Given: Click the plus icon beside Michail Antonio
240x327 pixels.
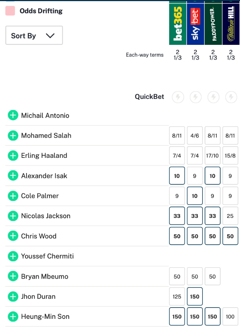Looking at the screenshot, I should pyautogui.click(x=13, y=115).
